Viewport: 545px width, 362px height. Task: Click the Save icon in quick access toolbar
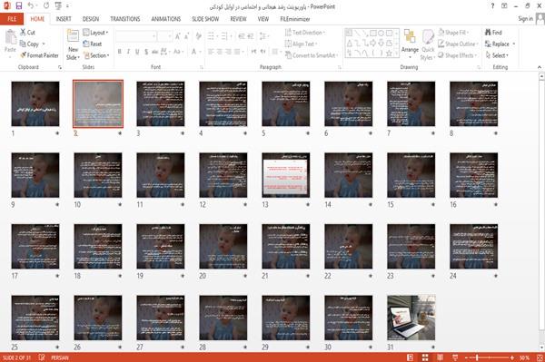click(19, 5)
